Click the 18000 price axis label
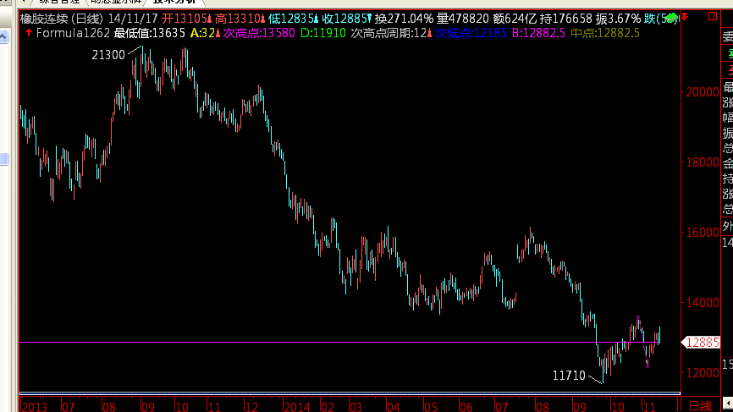Screen dimensions: 733x412 point(703,162)
